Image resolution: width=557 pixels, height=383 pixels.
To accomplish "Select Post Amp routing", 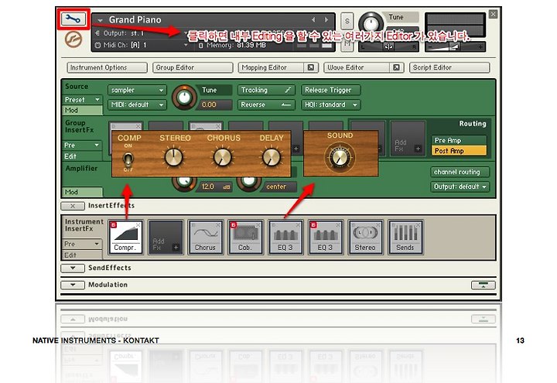I will point(459,151).
